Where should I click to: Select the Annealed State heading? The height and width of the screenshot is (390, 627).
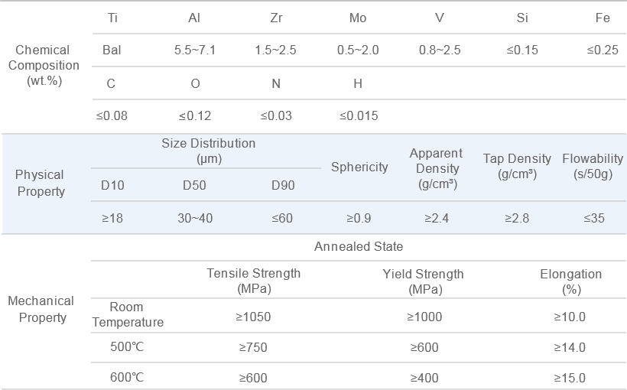tap(359, 246)
